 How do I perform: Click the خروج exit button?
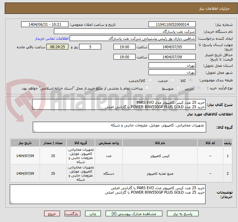[52, 214]
